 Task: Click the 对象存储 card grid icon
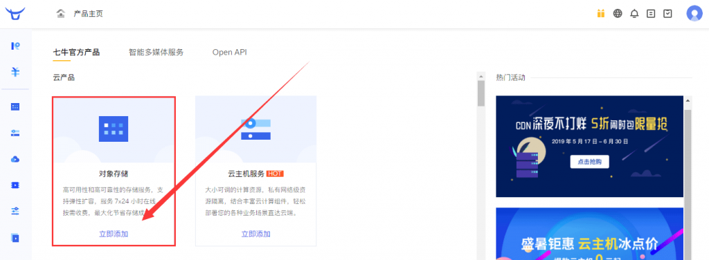(114, 129)
